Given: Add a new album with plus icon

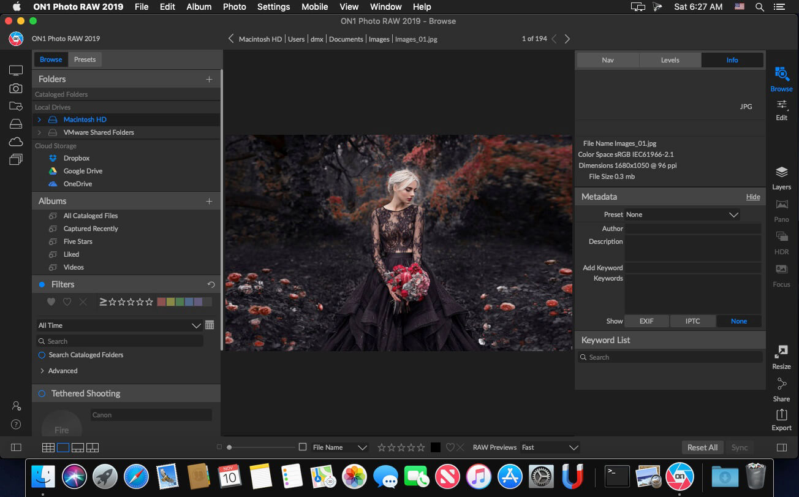Looking at the screenshot, I should pyautogui.click(x=209, y=201).
